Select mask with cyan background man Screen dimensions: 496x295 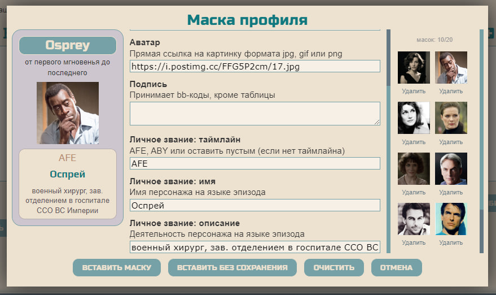click(451, 219)
